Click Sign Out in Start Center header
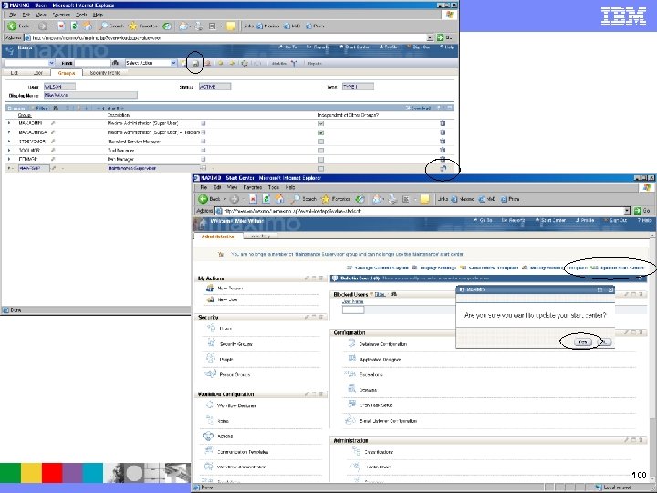The height and width of the screenshot is (493, 657). (616, 220)
